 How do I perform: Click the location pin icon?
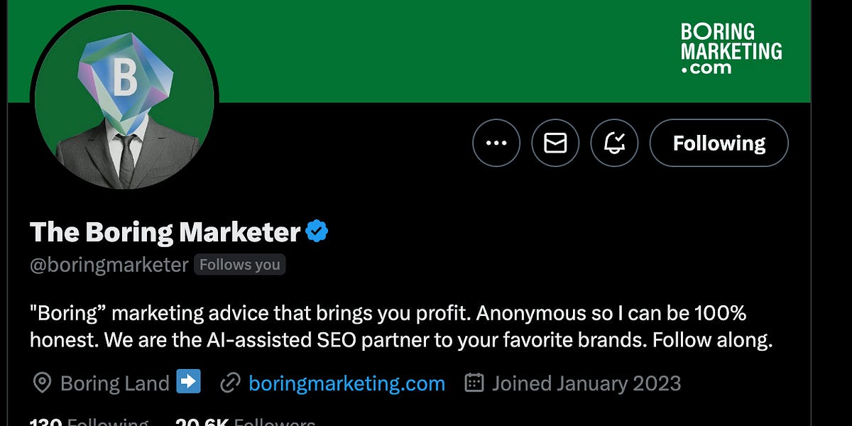tap(41, 383)
